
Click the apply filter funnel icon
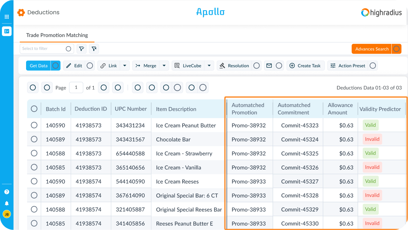(81, 49)
